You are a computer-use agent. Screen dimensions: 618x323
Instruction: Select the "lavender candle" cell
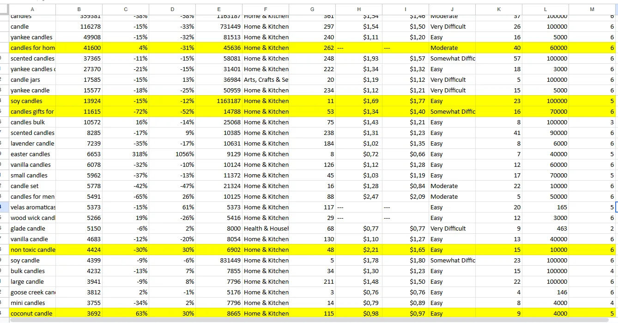32,144
